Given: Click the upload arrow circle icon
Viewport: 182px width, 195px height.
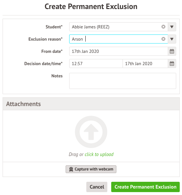Looking at the screenshot, I should tap(91, 132).
